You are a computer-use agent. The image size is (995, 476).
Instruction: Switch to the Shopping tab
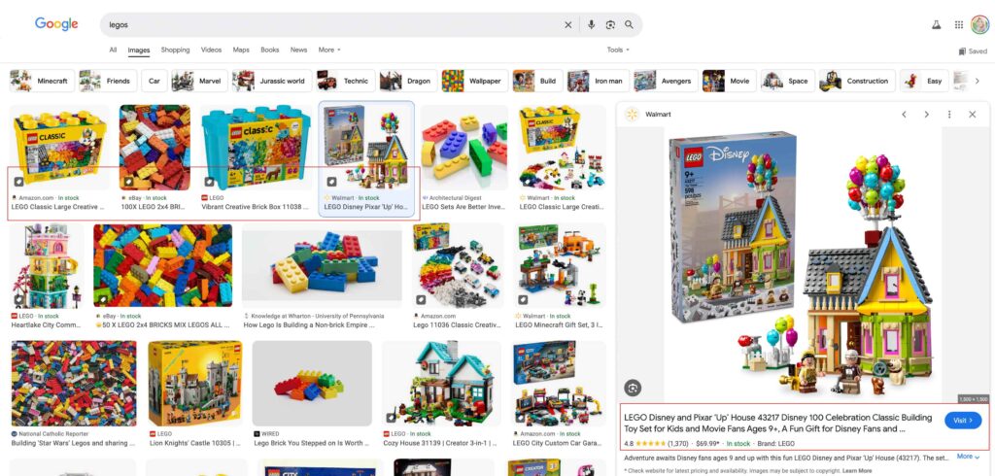175,50
